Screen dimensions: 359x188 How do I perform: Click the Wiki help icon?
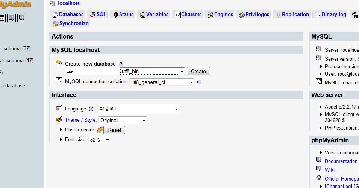point(319,169)
